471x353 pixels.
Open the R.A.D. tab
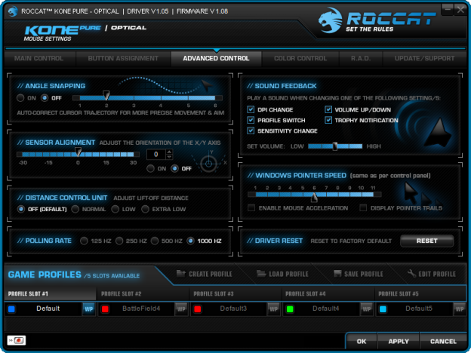[361, 59]
